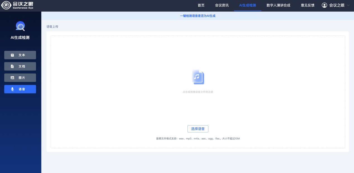Click the 会议之眼 Conference Eye brand text
The height and width of the screenshot is (173, 354).
(23, 5)
